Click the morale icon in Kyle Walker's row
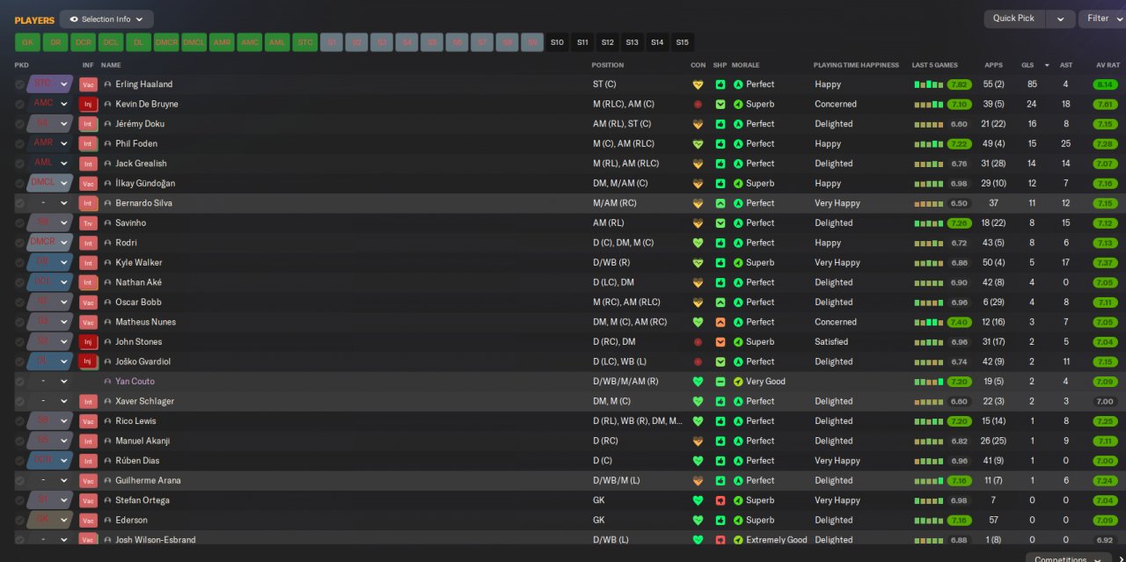This screenshot has width=1126, height=562. pos(738,262)
